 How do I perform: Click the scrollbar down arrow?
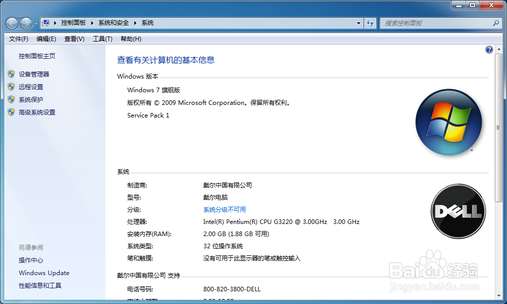point(498,295)
